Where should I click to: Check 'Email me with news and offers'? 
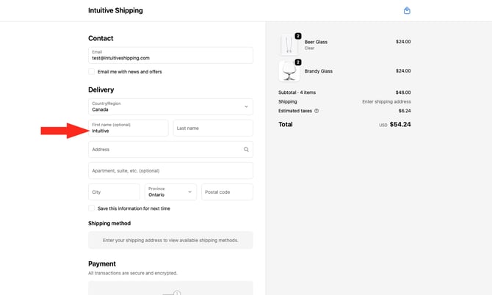[x=91, y=71]
